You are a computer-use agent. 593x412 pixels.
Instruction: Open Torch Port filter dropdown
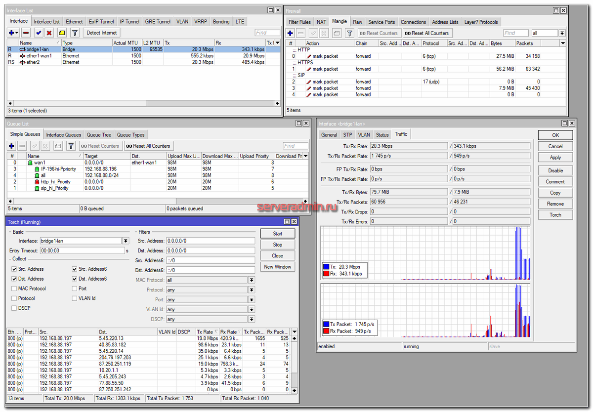pos(252,300)
